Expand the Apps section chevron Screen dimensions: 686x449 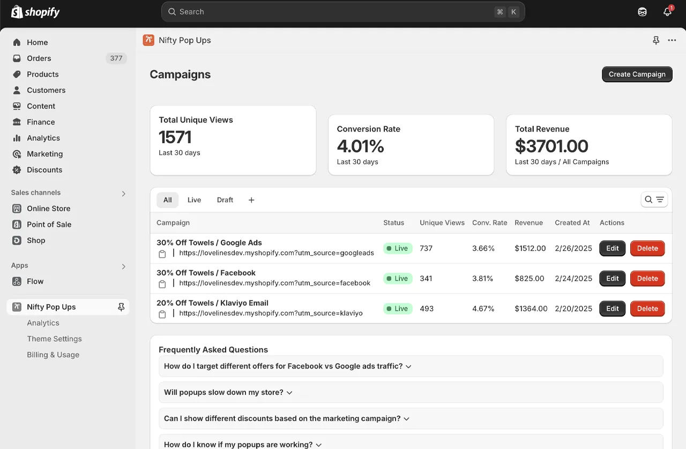(123, 266)
